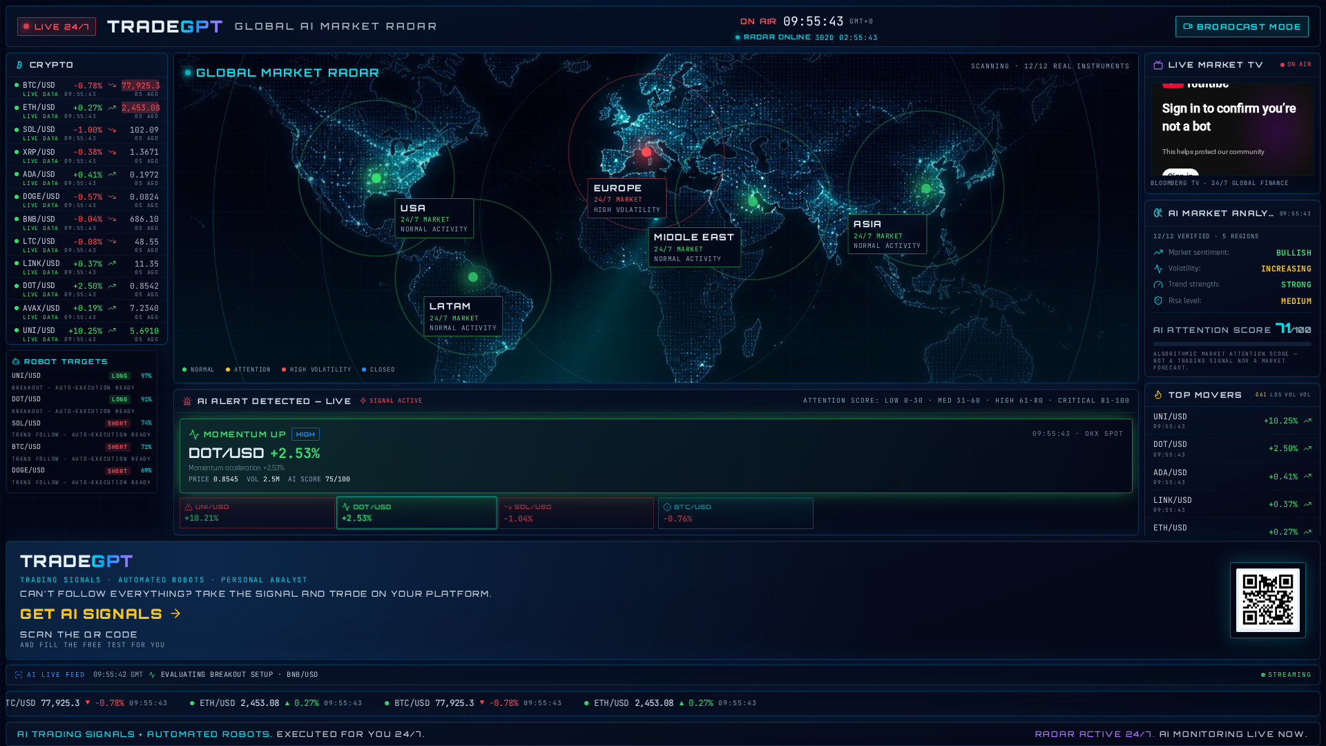Click the Trend strength gauge icon
This screenshot has height=746, width=1326.
click(1158, 285)
